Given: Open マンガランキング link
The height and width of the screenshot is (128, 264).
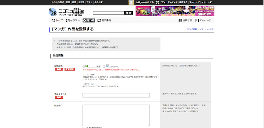Looking at the screenshot, I should [169, 2].
